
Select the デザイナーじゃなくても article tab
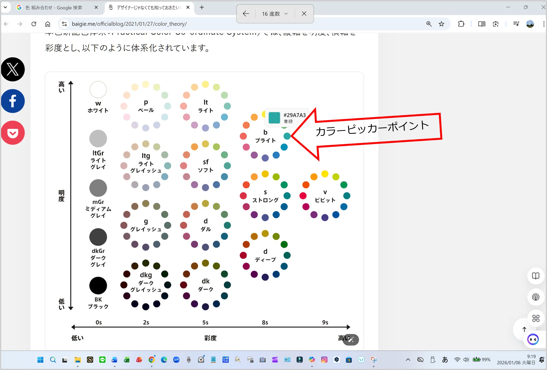click(148, 8)
